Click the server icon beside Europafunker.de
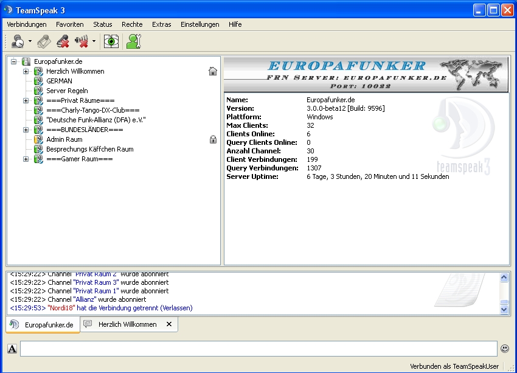The height and width of the screenshot is (373, 517). (26, 61)
